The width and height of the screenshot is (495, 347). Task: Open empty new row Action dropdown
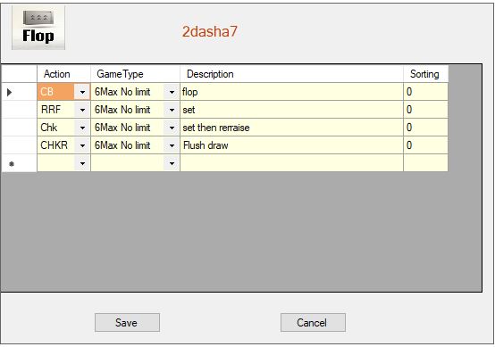coord(82,163)
